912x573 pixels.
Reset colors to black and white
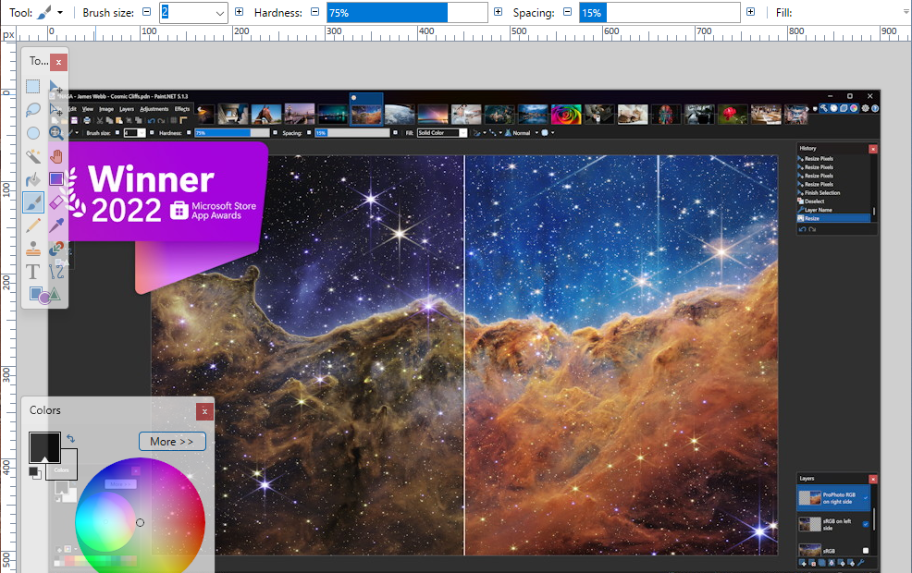pos(35,473)
